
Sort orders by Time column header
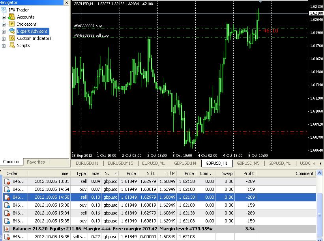coord(49,173)
